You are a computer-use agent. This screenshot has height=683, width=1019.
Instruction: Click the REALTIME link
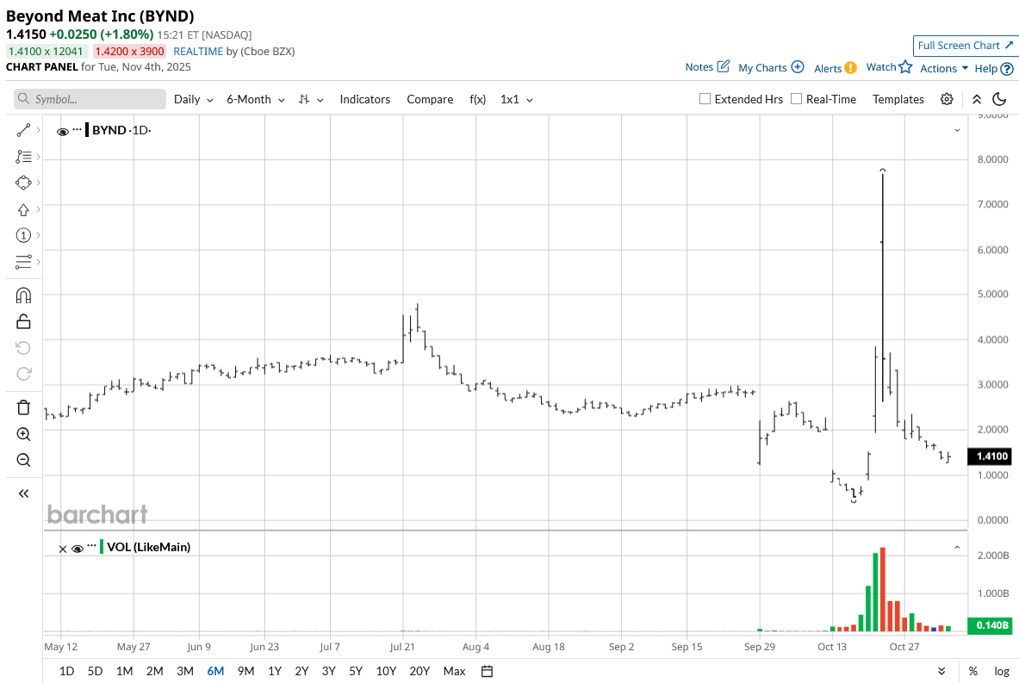click(198, 52)
